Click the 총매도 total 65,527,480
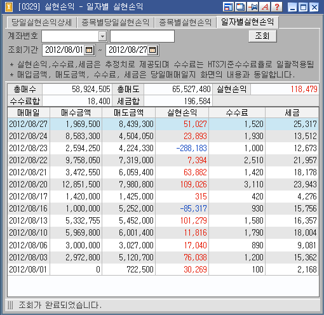 [191, 89]
